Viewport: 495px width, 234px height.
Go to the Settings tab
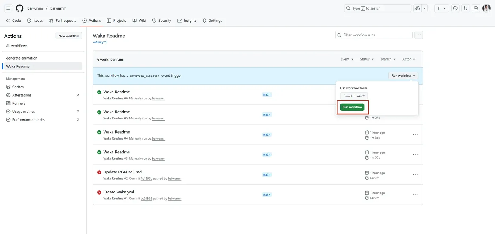[x=212, y=20]
